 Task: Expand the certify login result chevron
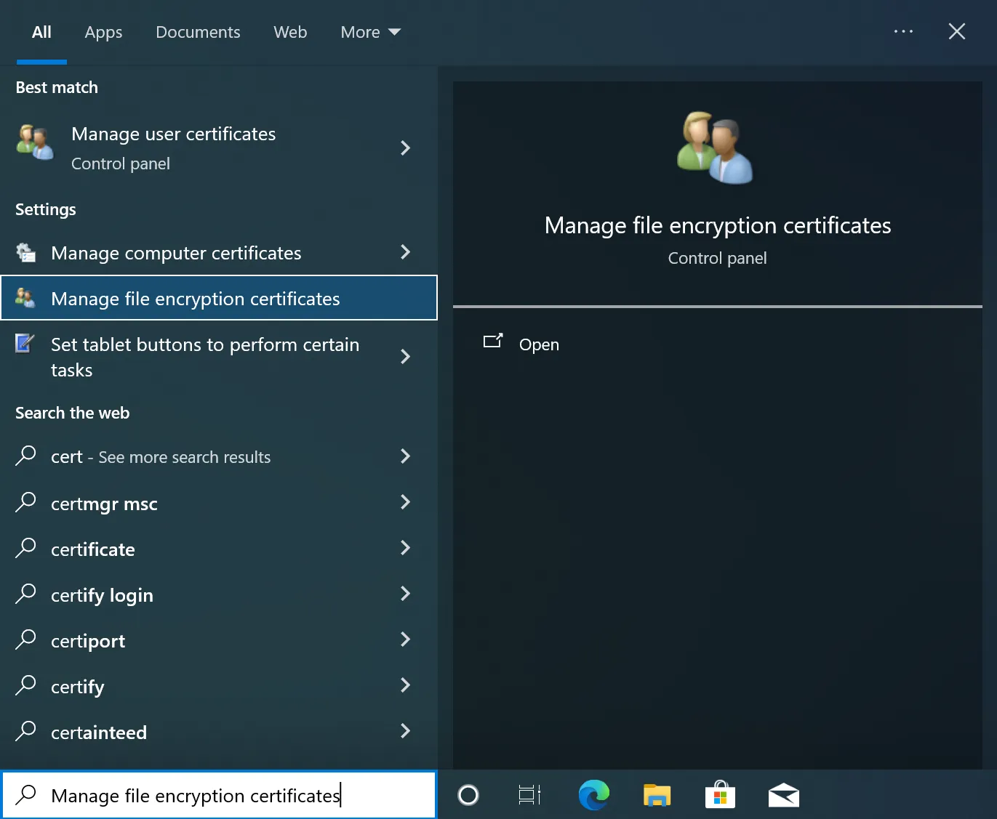pyautogui.click(x=405, y=594)
